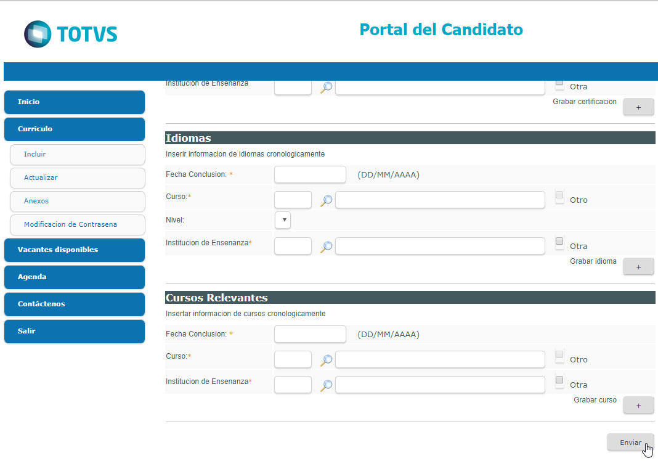The height and width of the screenshot is (461, 658).
Task: Click 'Inserir informacion de idiomas cronologicamente' text
Action: click(245, 154)
